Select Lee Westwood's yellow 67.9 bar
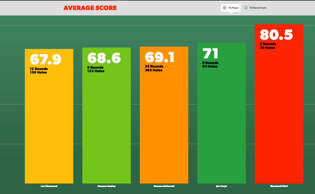This screenshot has height=194, width=315. click(49, 116)
